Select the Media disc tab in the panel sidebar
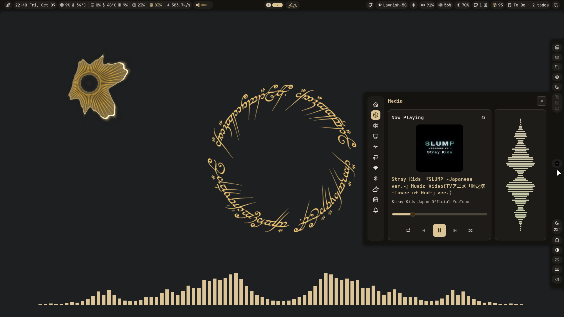 (375, 115)
